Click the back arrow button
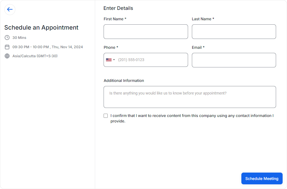Image resolution: width=287 pixels, height=189 pixels. click(10, 10)
